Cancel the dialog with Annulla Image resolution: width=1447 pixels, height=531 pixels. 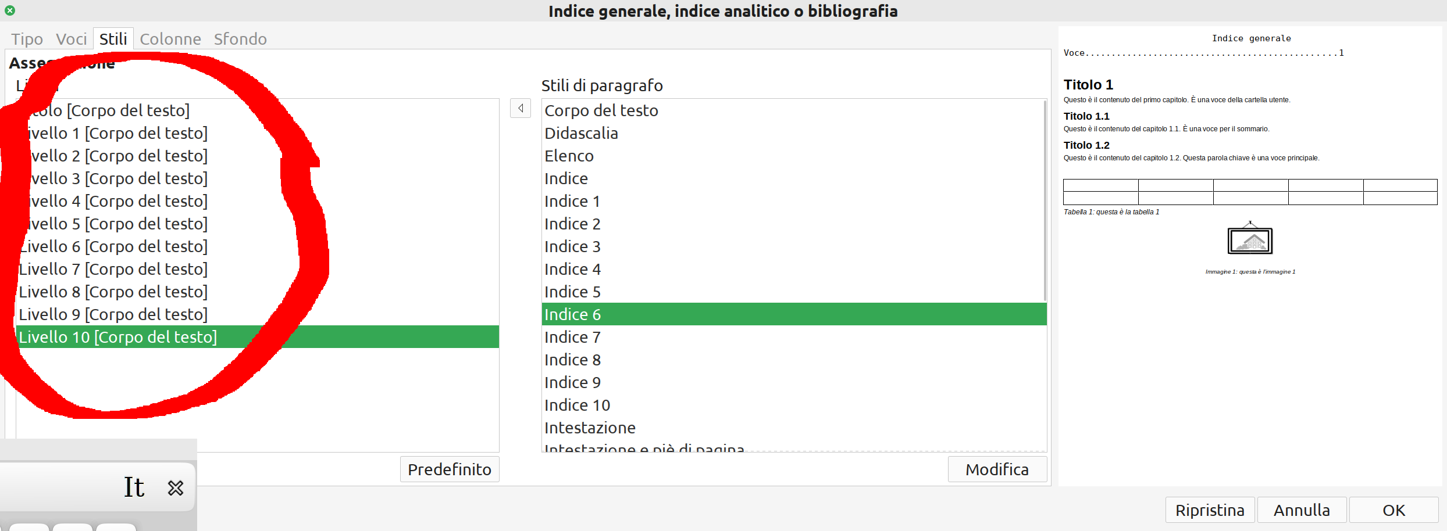pyautogui.click(x=1302, y=510)
